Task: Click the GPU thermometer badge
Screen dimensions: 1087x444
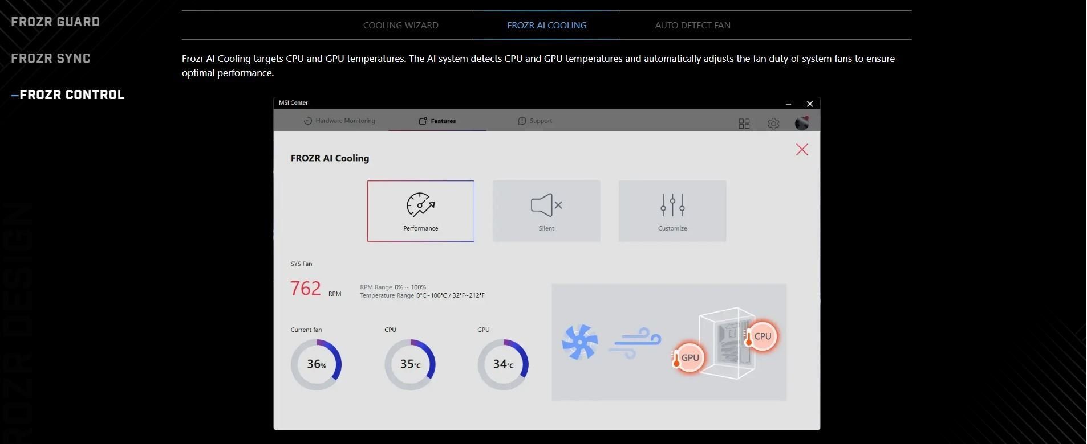Action: 688,358
